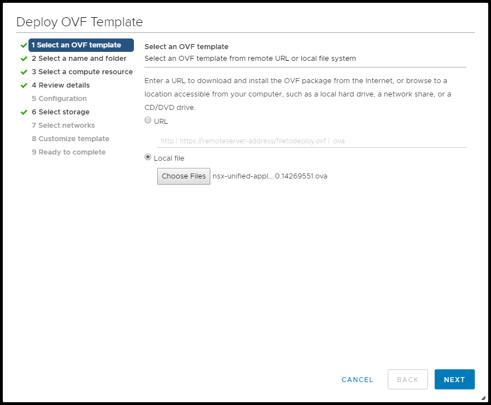Click step 5 Configuration in the wizard
The height and width of the screenshot is (405, 491).
pos(59,99)
